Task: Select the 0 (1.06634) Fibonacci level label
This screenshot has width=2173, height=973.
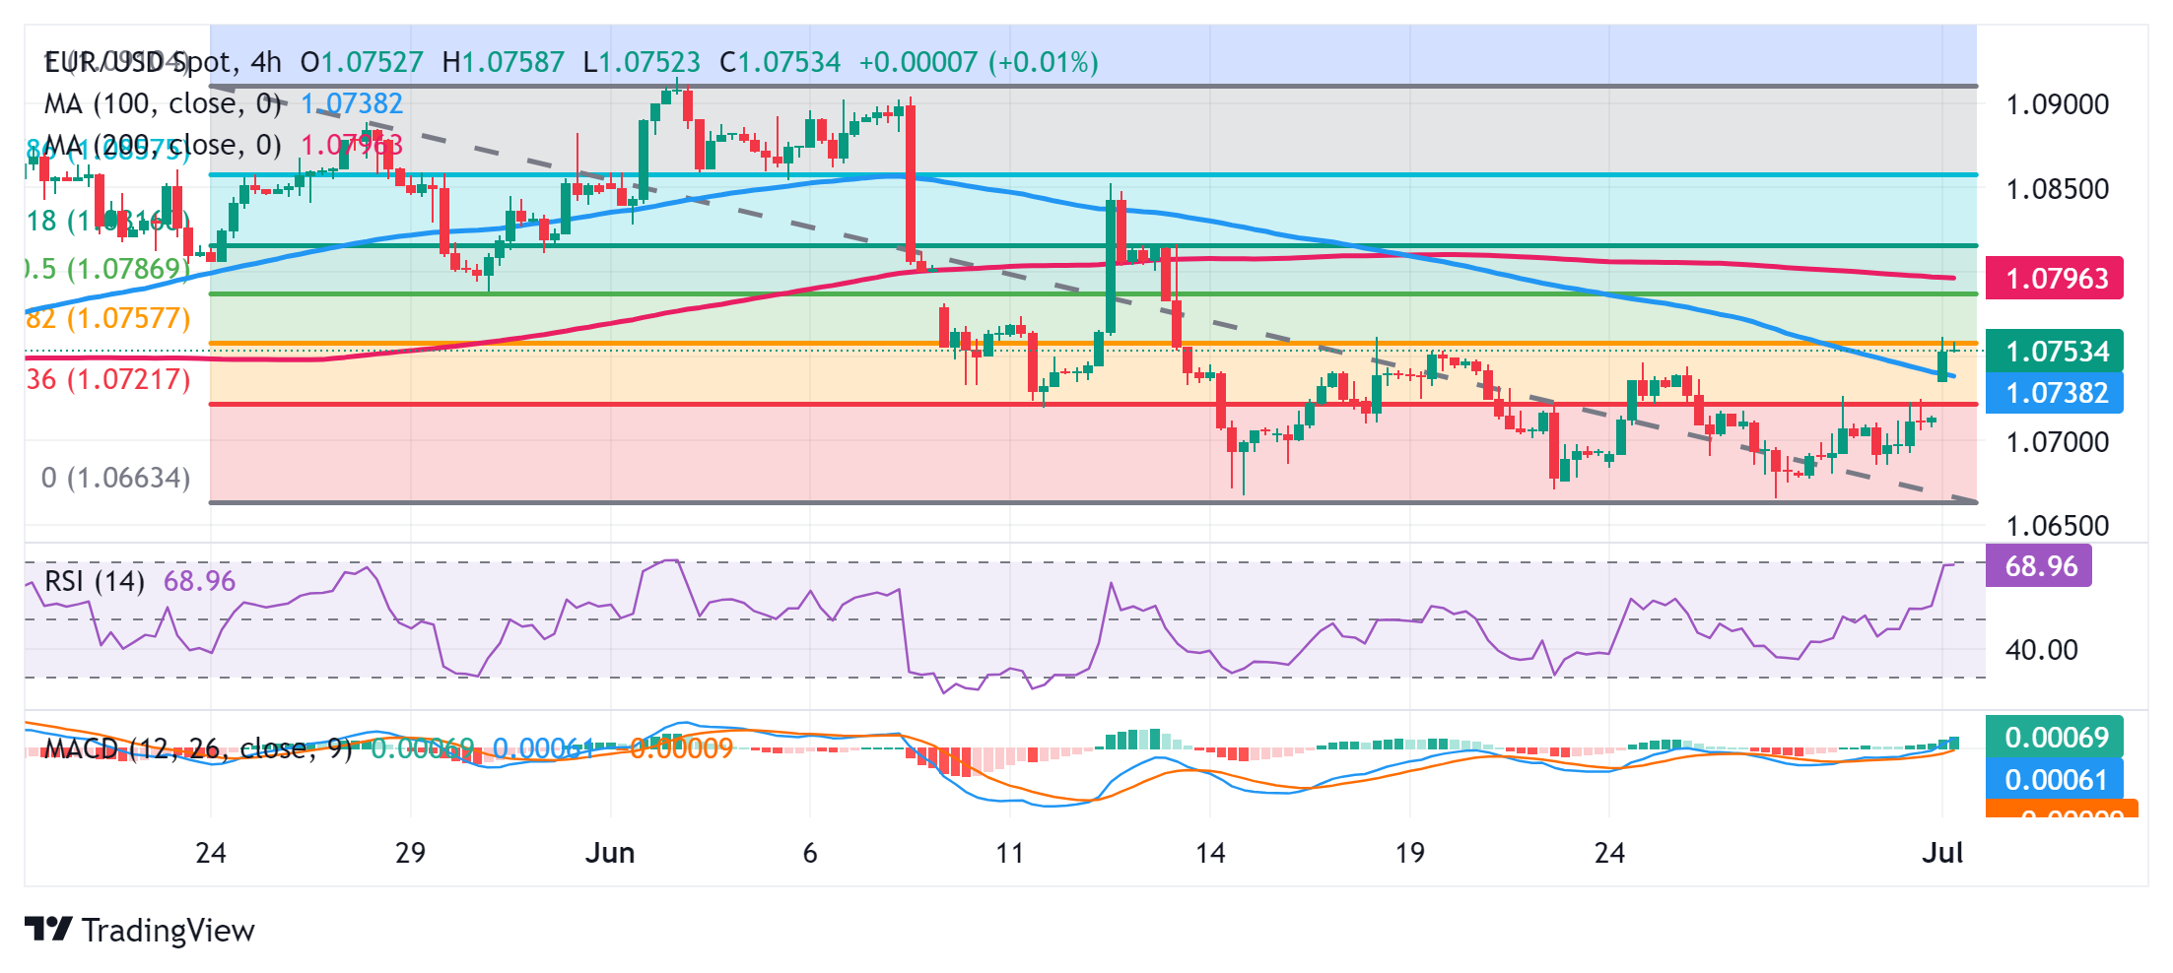Action: click(115, 478)
